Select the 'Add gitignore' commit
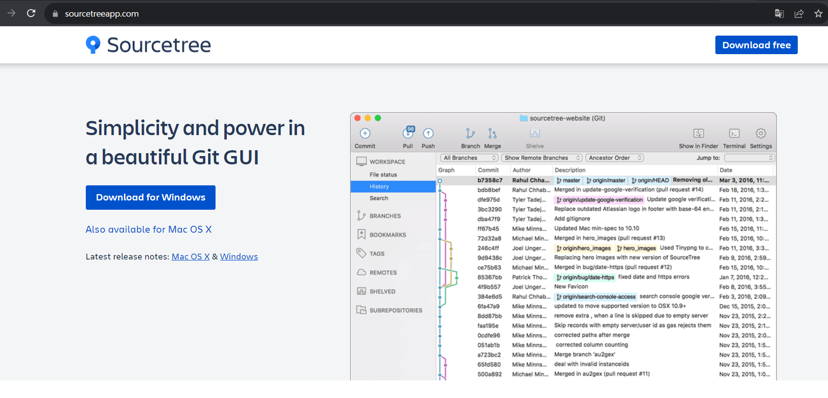The image size is (828, 398). tap(606, 219)
